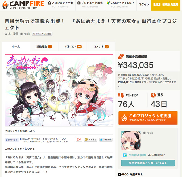Screen dimensions: 182x177
Task: Open the プロジェクト投稿 For Creators menu
Action: pyautogui.click(x=90, y=5)
